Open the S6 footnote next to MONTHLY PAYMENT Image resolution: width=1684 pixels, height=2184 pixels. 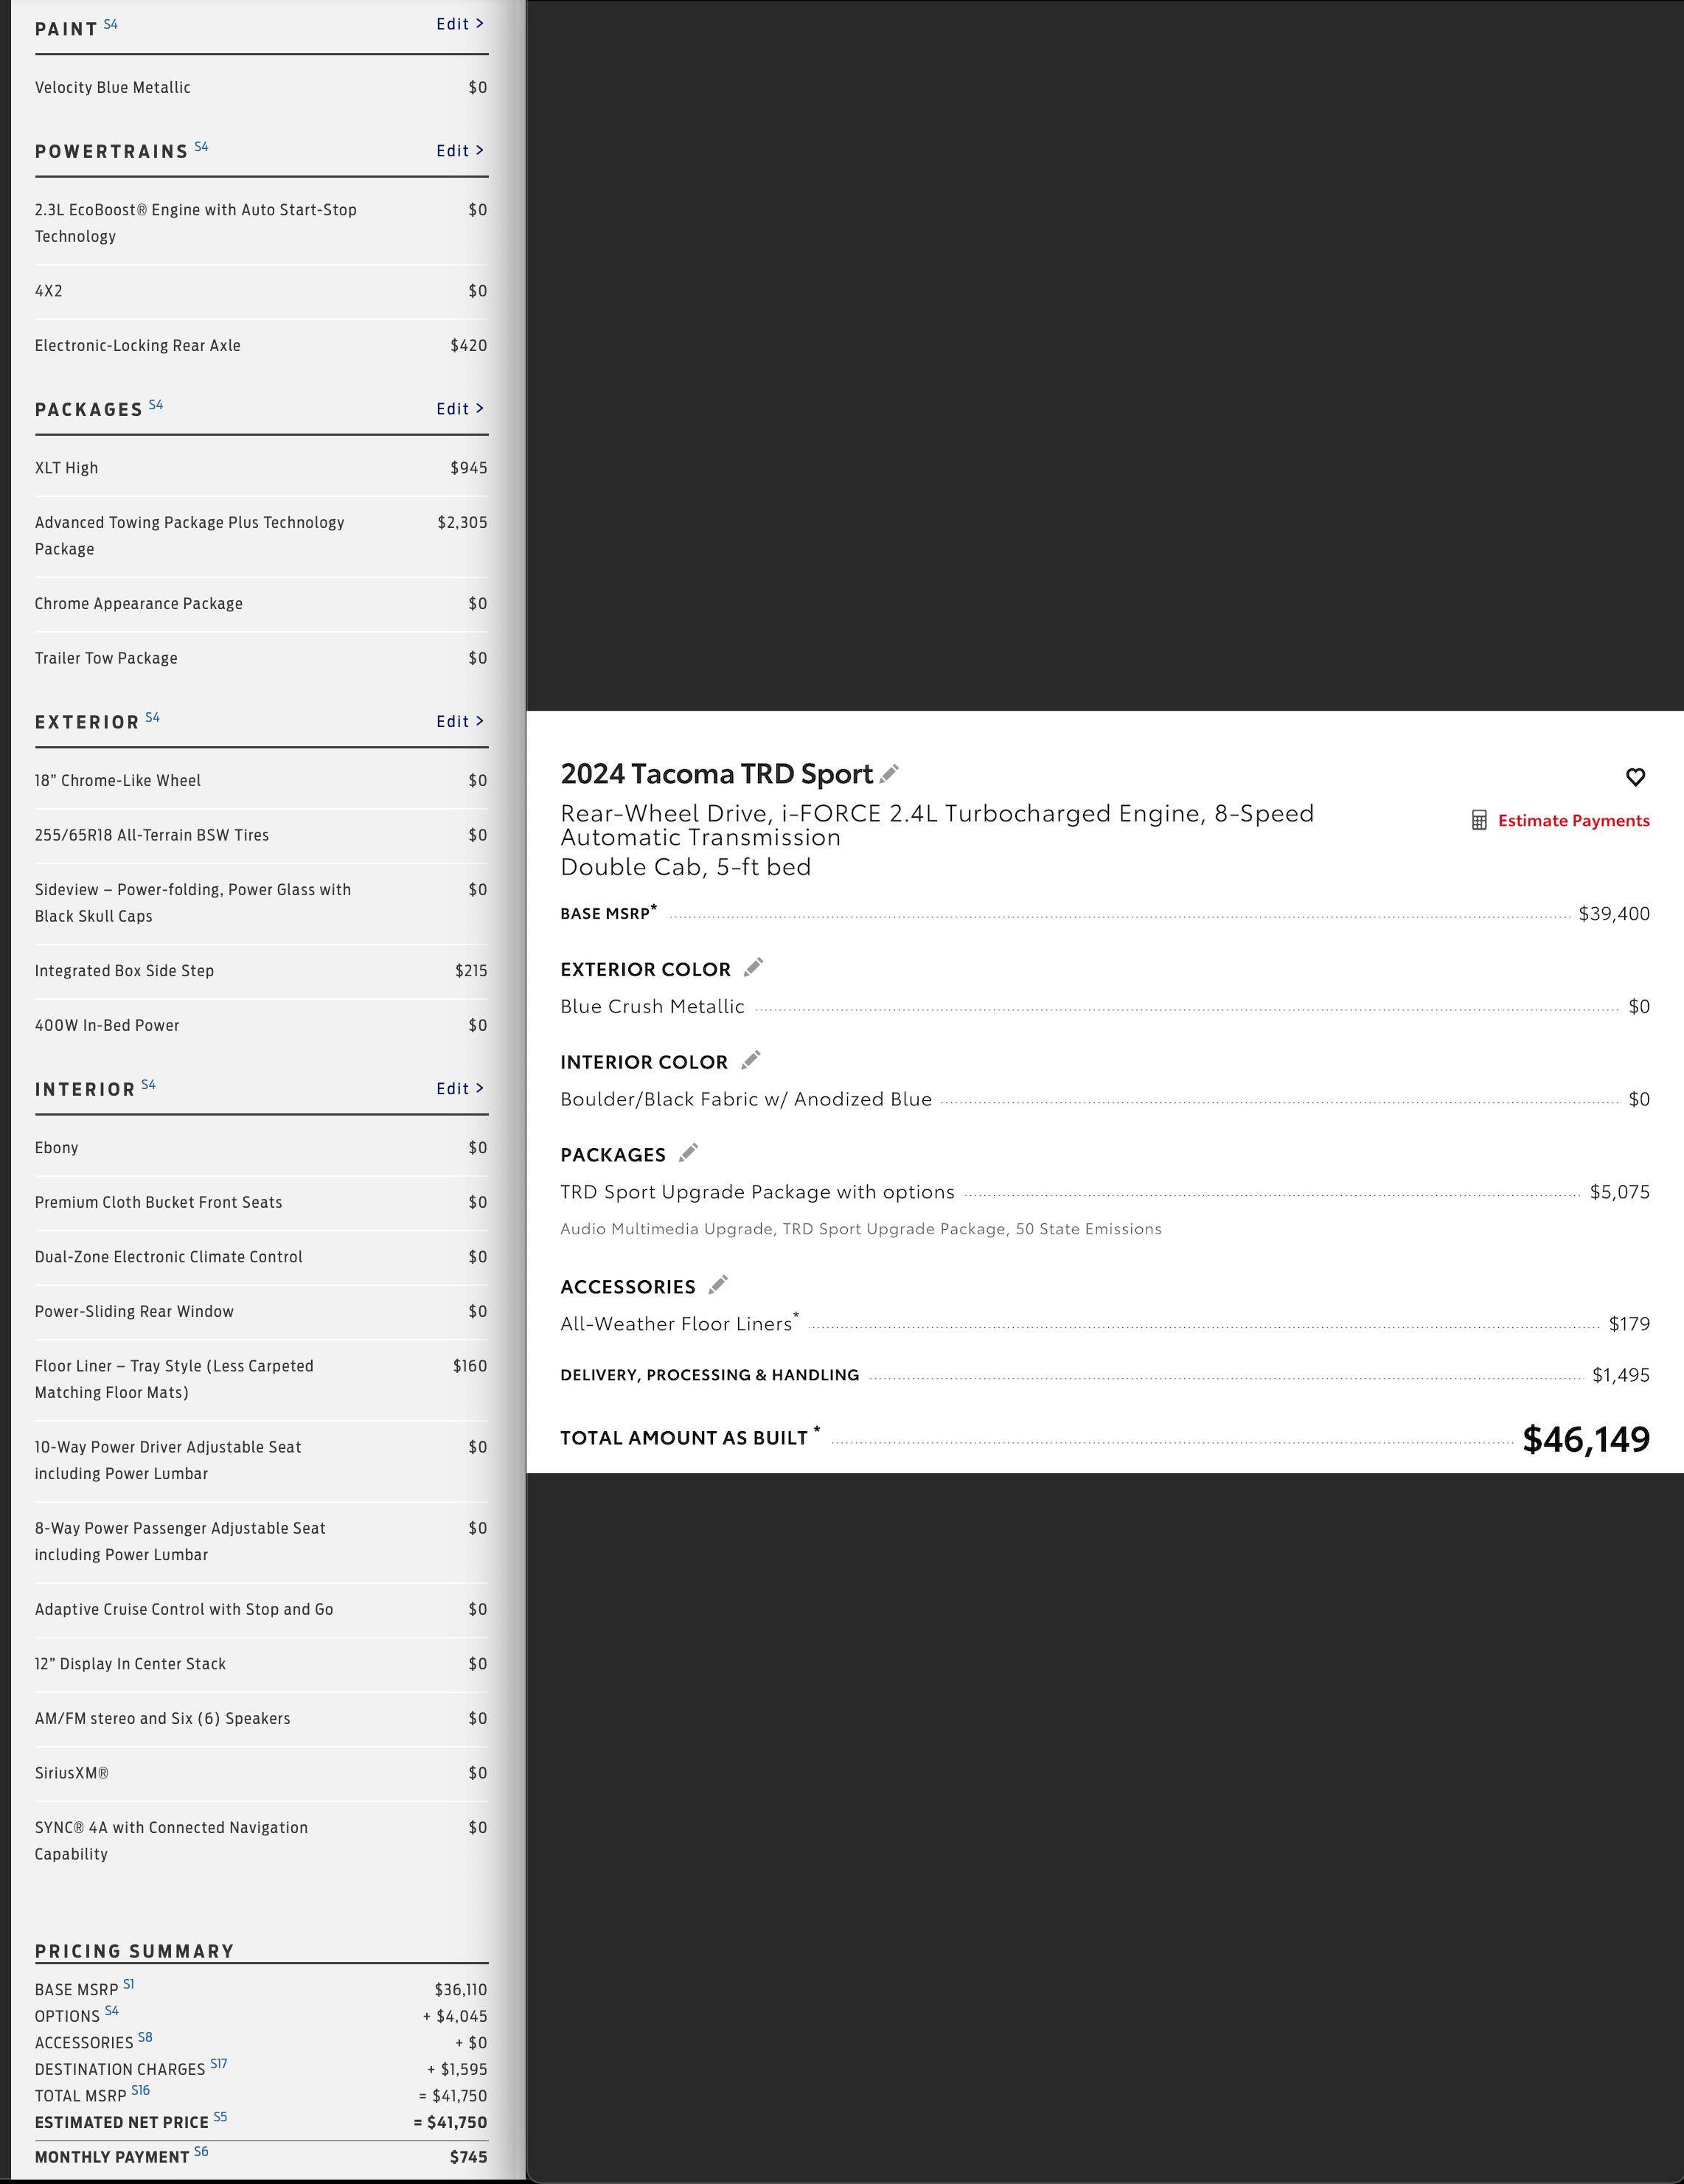click(x=201, y=2151)
